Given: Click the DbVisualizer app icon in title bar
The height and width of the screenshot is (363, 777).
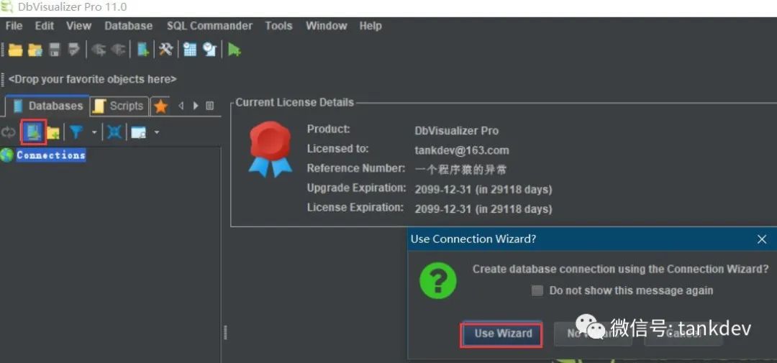Looking at the screenshot, I should pos(7,7).
